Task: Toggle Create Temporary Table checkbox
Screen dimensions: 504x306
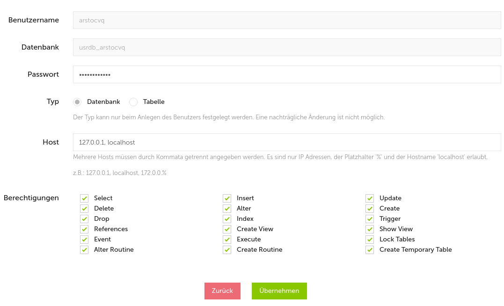Action: (370, 250)
